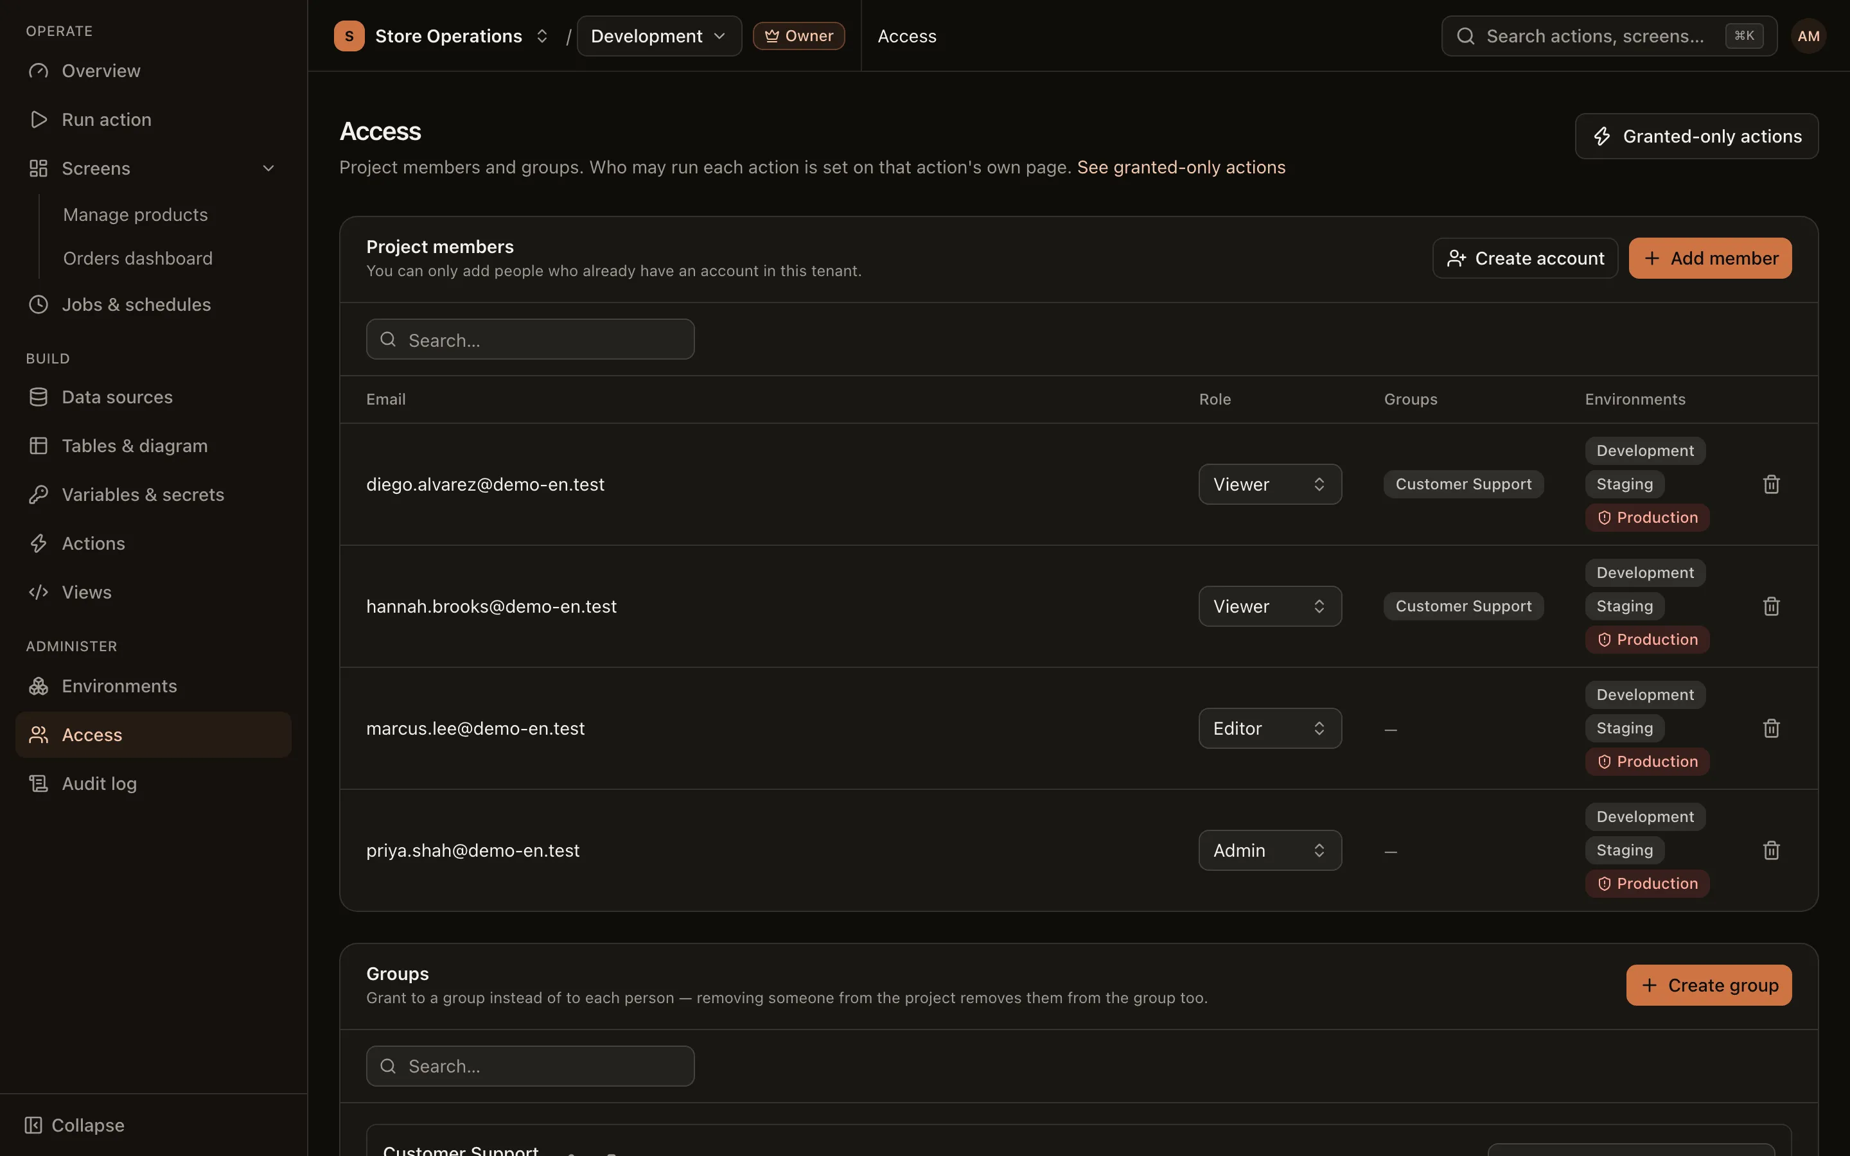The height and width of the screenshot is (1156, 1850).
Task: Collapse the sidebar
Action: (74, 1125)
